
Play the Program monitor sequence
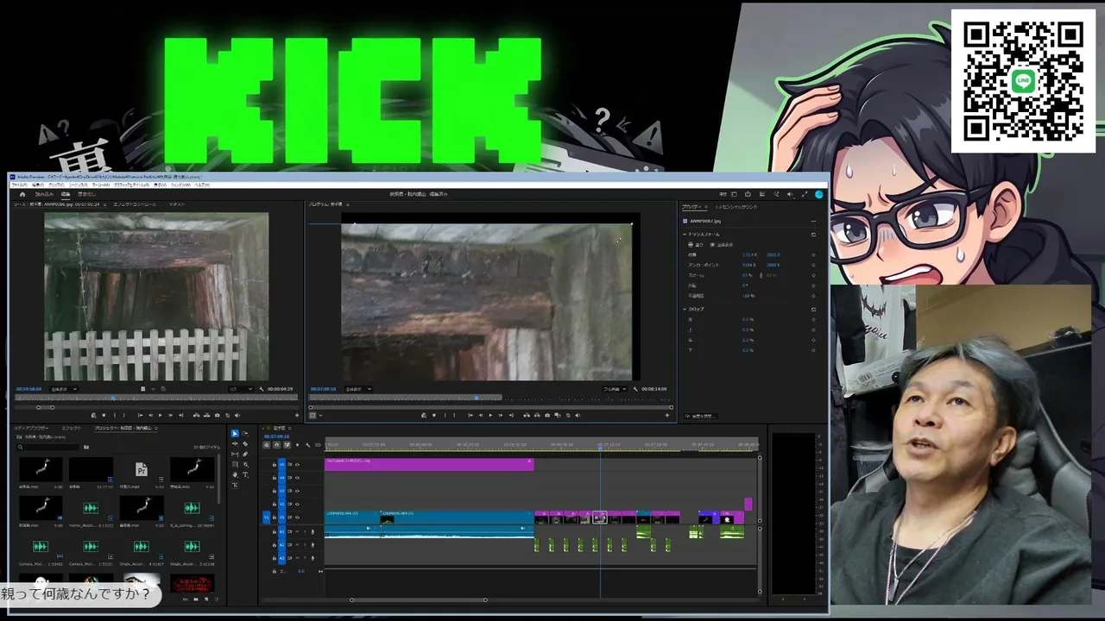point(490,416)
